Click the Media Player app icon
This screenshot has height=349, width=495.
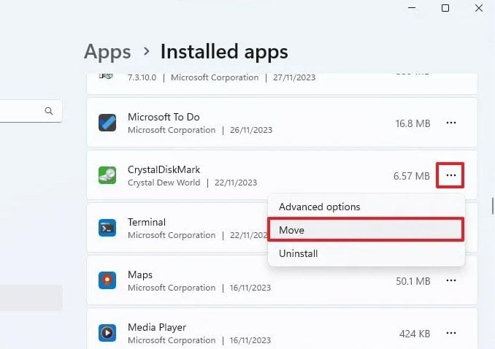coord(107,333)
